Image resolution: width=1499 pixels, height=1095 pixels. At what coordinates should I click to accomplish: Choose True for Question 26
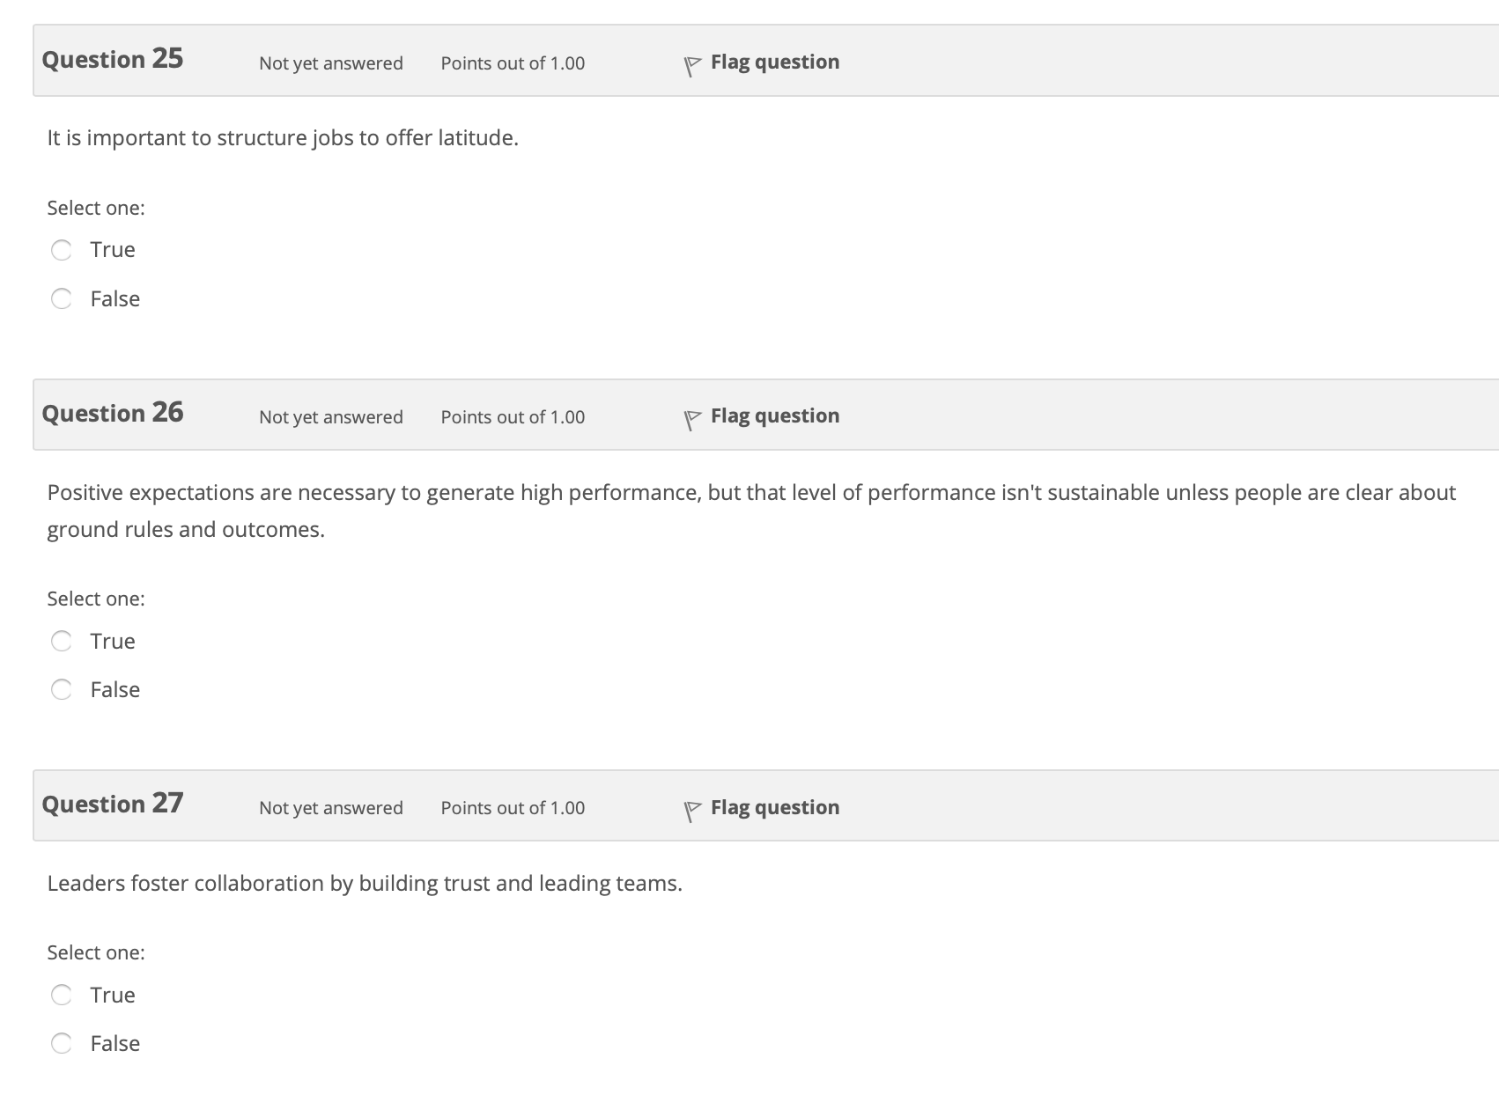[61, 641]
